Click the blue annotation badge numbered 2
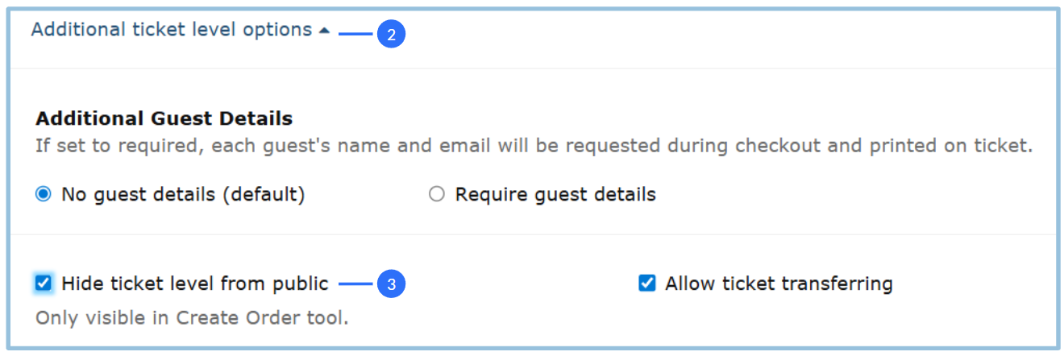1064x356 pixels. [391, 35]
